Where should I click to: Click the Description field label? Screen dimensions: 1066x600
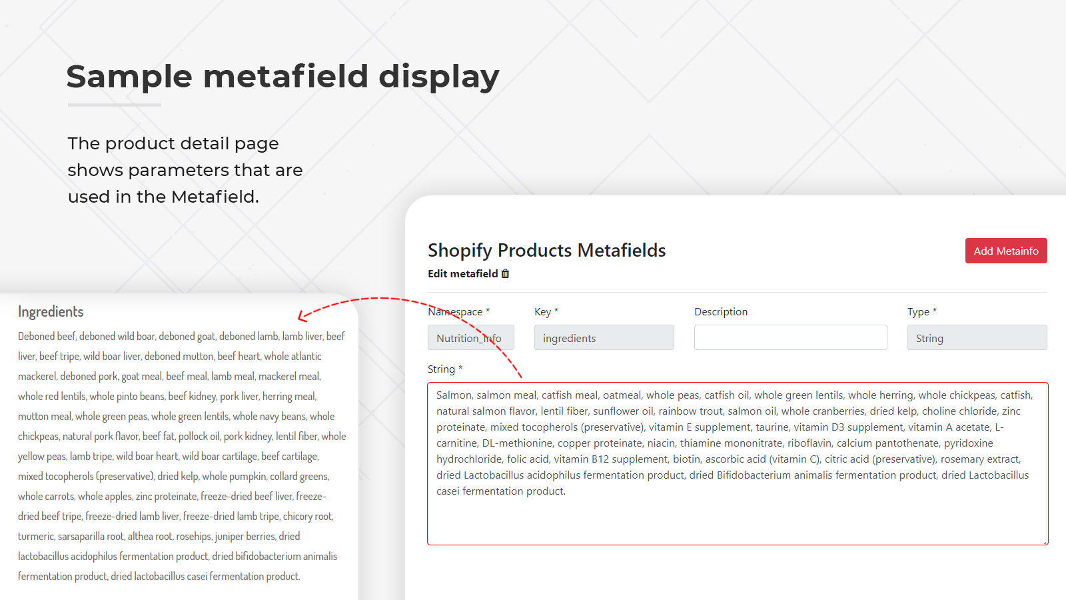tap(721, 312)
